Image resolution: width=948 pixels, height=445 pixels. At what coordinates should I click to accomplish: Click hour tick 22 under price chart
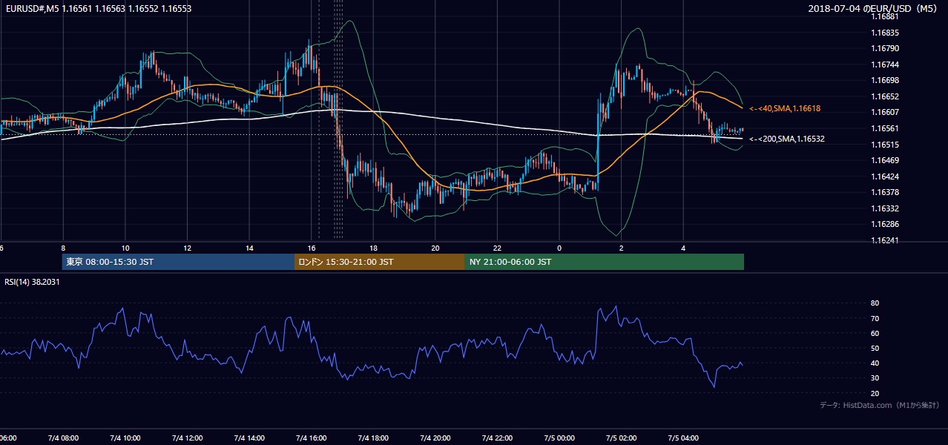click(498, 248)
